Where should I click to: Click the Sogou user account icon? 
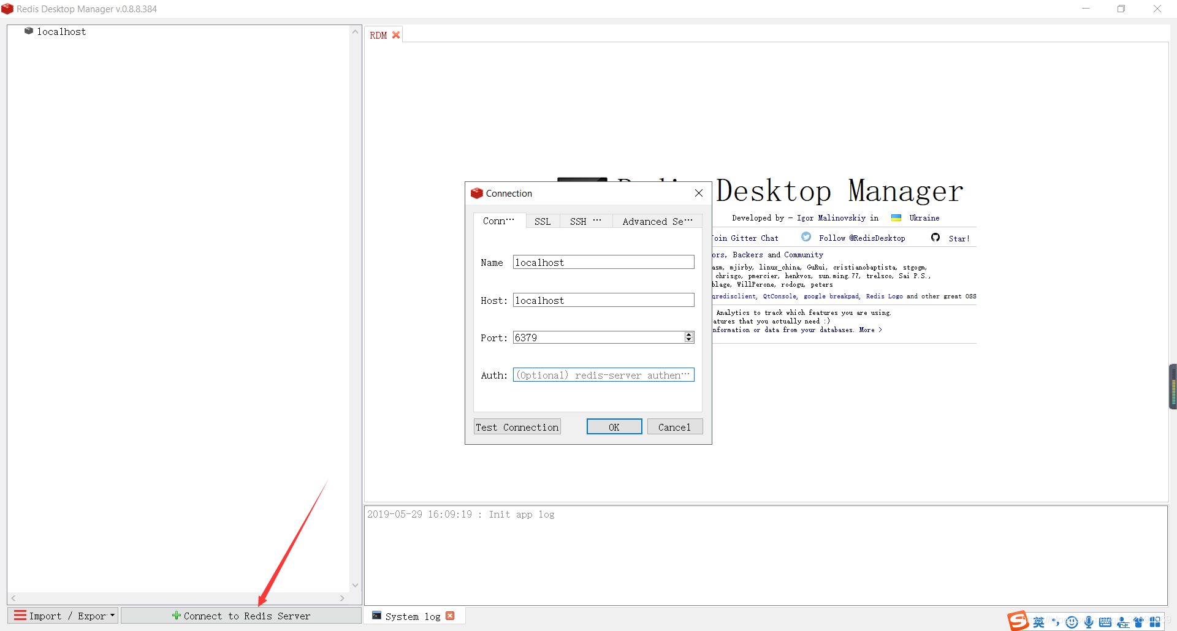(1122, 622)
